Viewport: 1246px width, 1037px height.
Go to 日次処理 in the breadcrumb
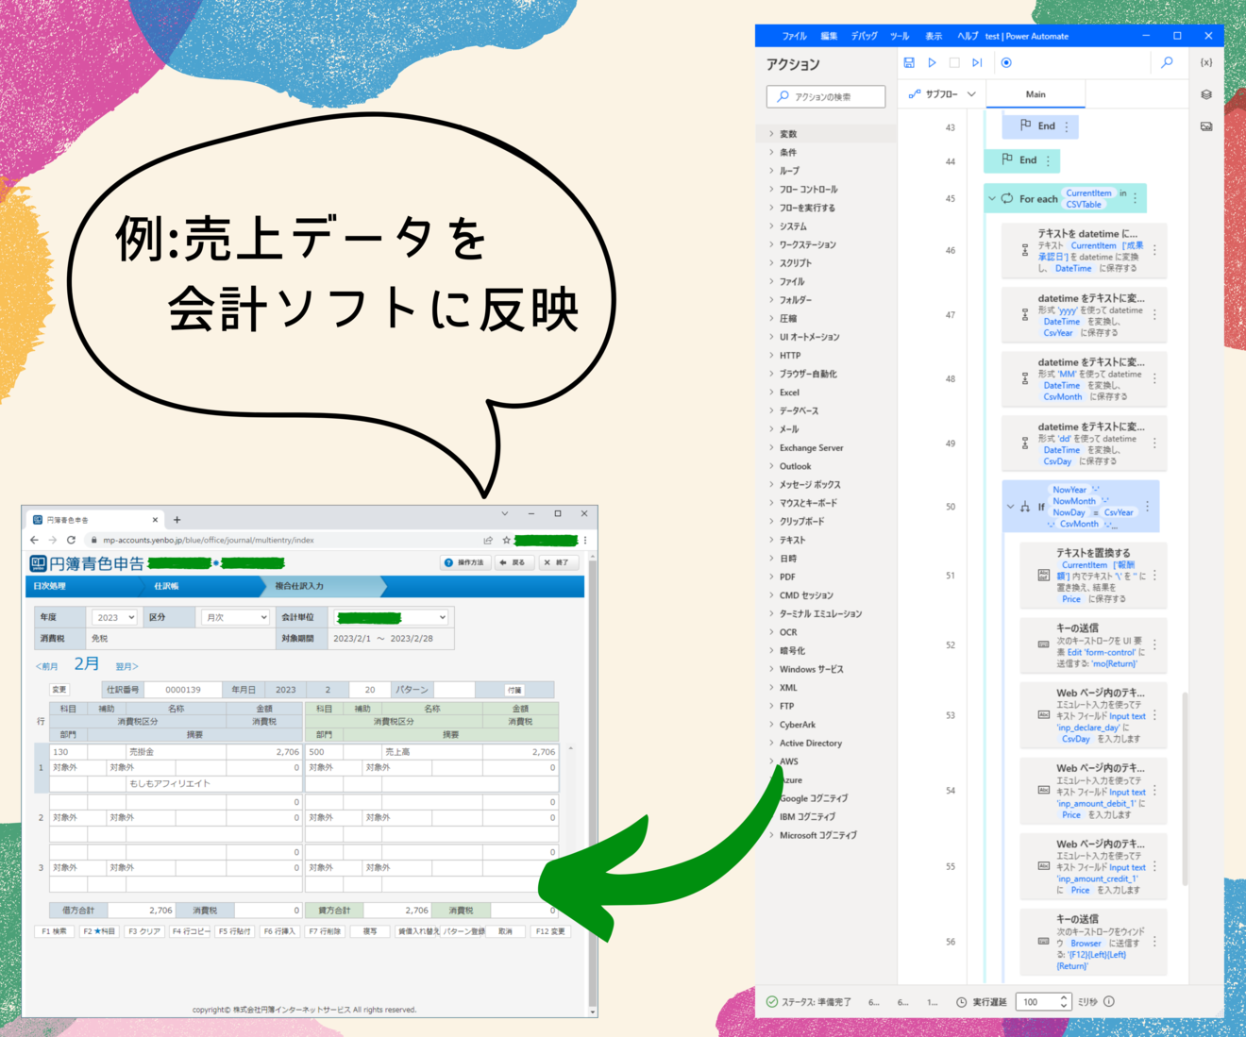click(x=49, y=586)
